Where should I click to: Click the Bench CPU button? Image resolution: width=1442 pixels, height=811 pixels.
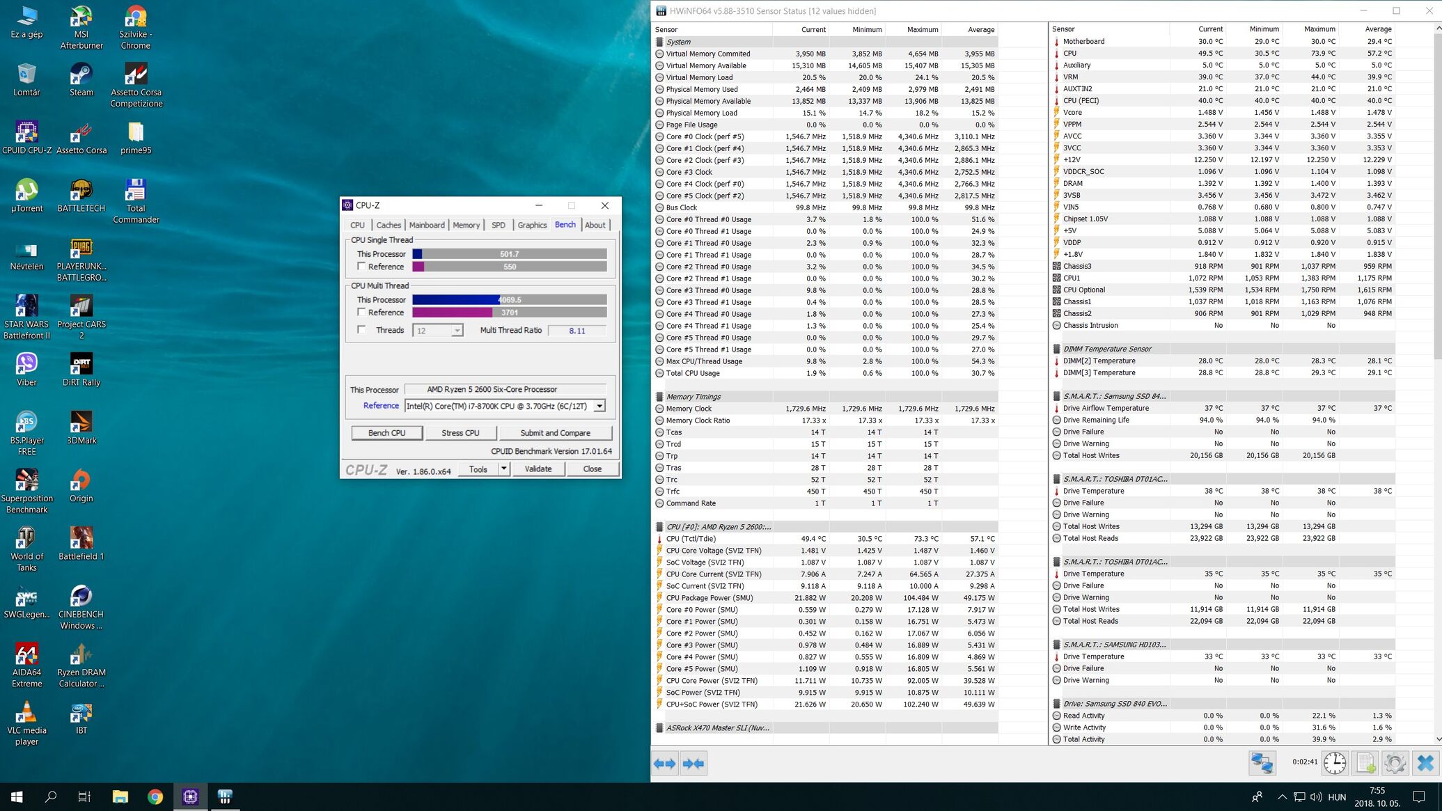pyautogui.click(x=386, y=432)
